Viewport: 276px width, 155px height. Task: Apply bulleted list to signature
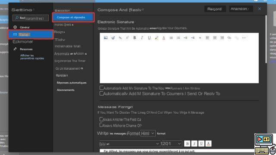coord(171,38)
